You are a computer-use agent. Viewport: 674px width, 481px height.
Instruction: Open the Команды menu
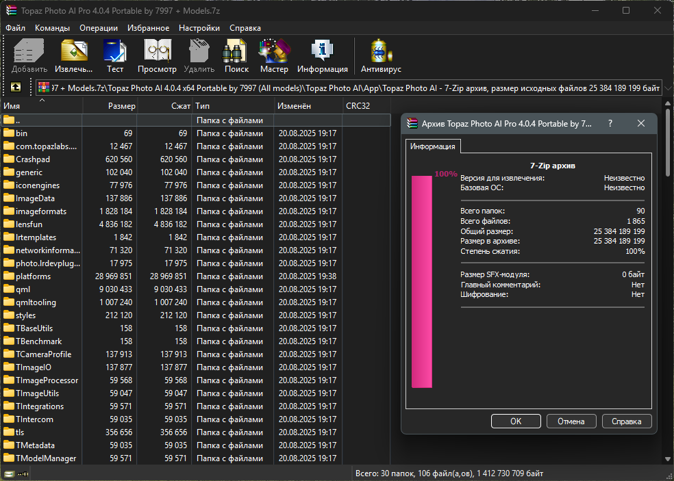pyautogui.click(x=53, y=28)
